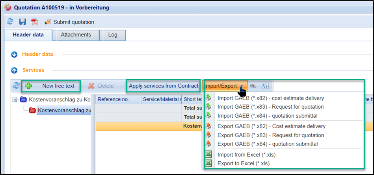Switch to the Attachments tab
374x175 pixels.
pyautogui.click(x=76, y=35)
